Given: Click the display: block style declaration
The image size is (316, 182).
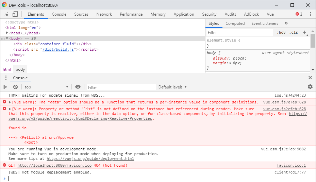Looking at the screenshot, I should point(230,58).
